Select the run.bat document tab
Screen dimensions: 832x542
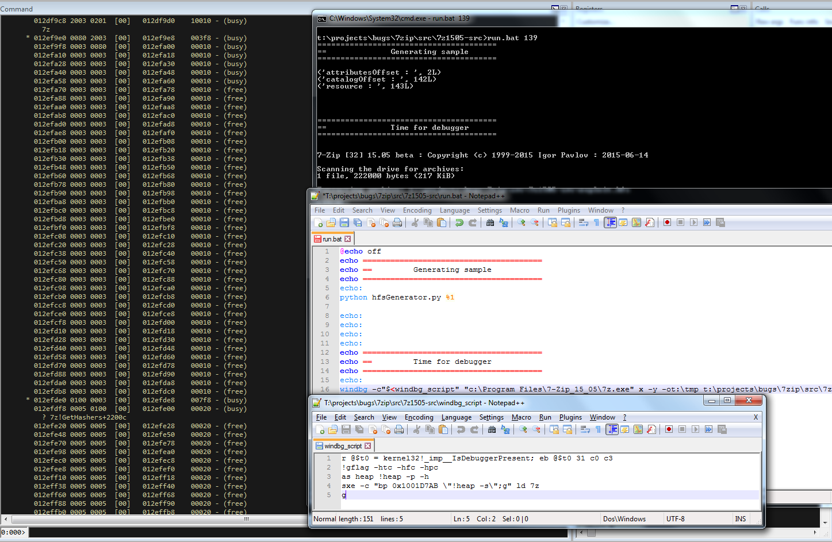(332, 239)
